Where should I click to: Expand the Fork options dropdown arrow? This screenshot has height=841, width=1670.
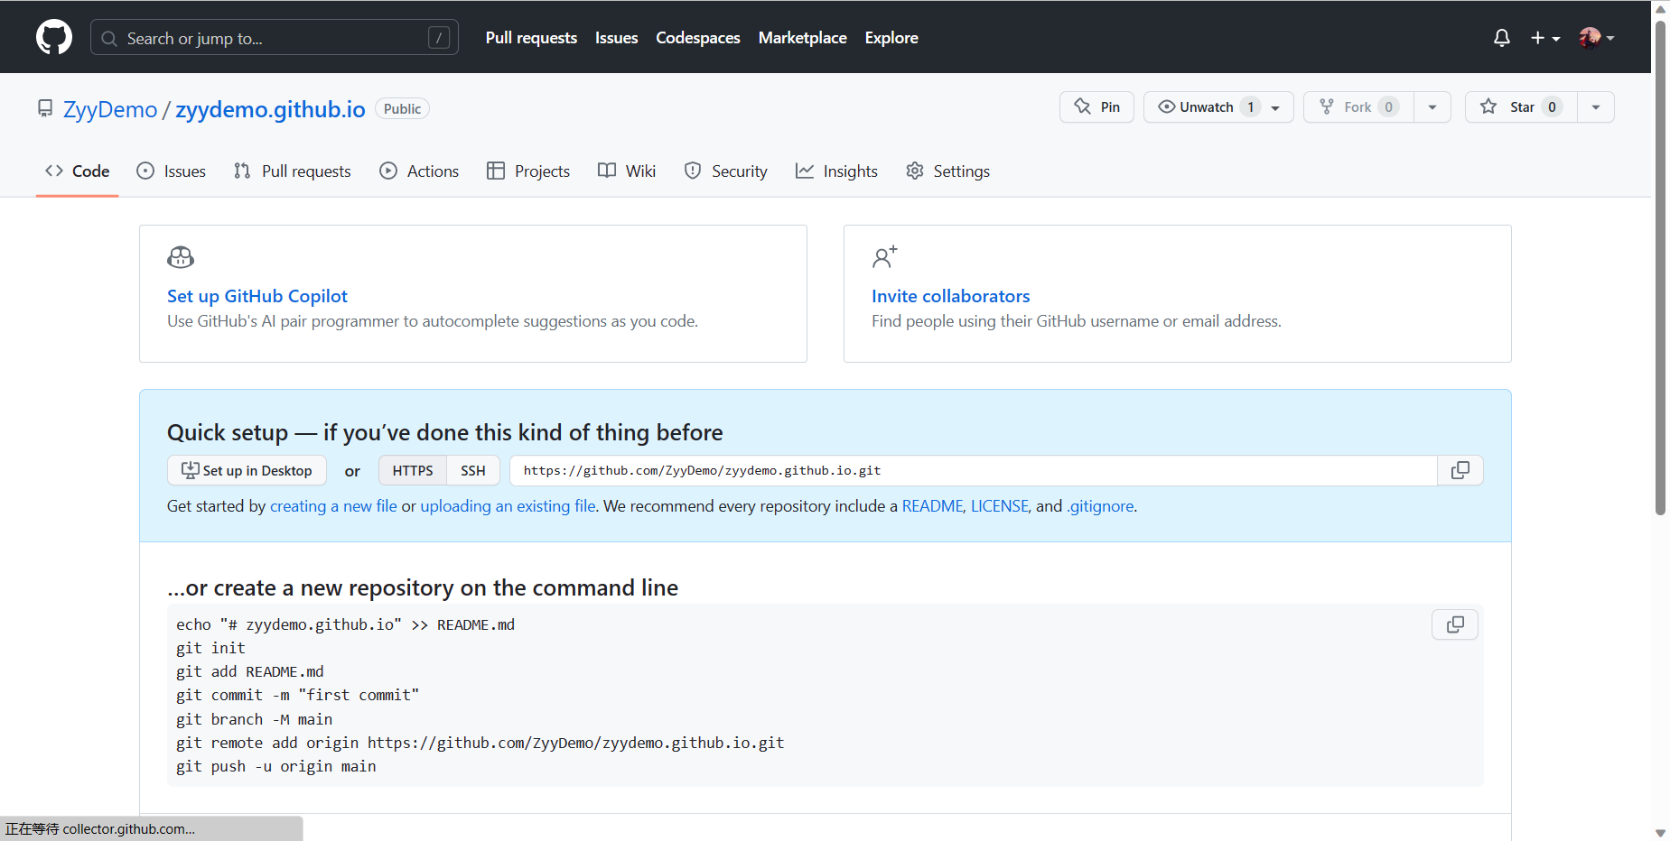(1432, 107)
